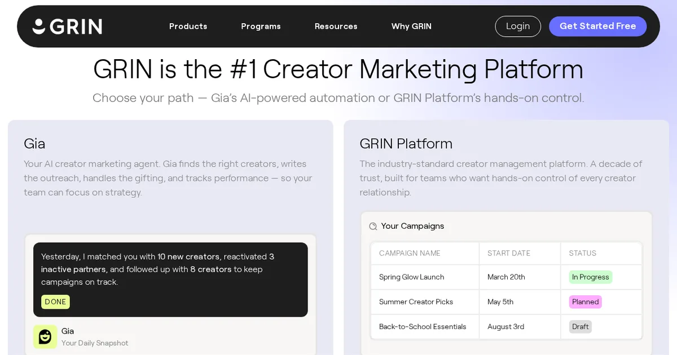
Task: Click the DONE badge in Gia message
Action: click(x=55, y=302)
